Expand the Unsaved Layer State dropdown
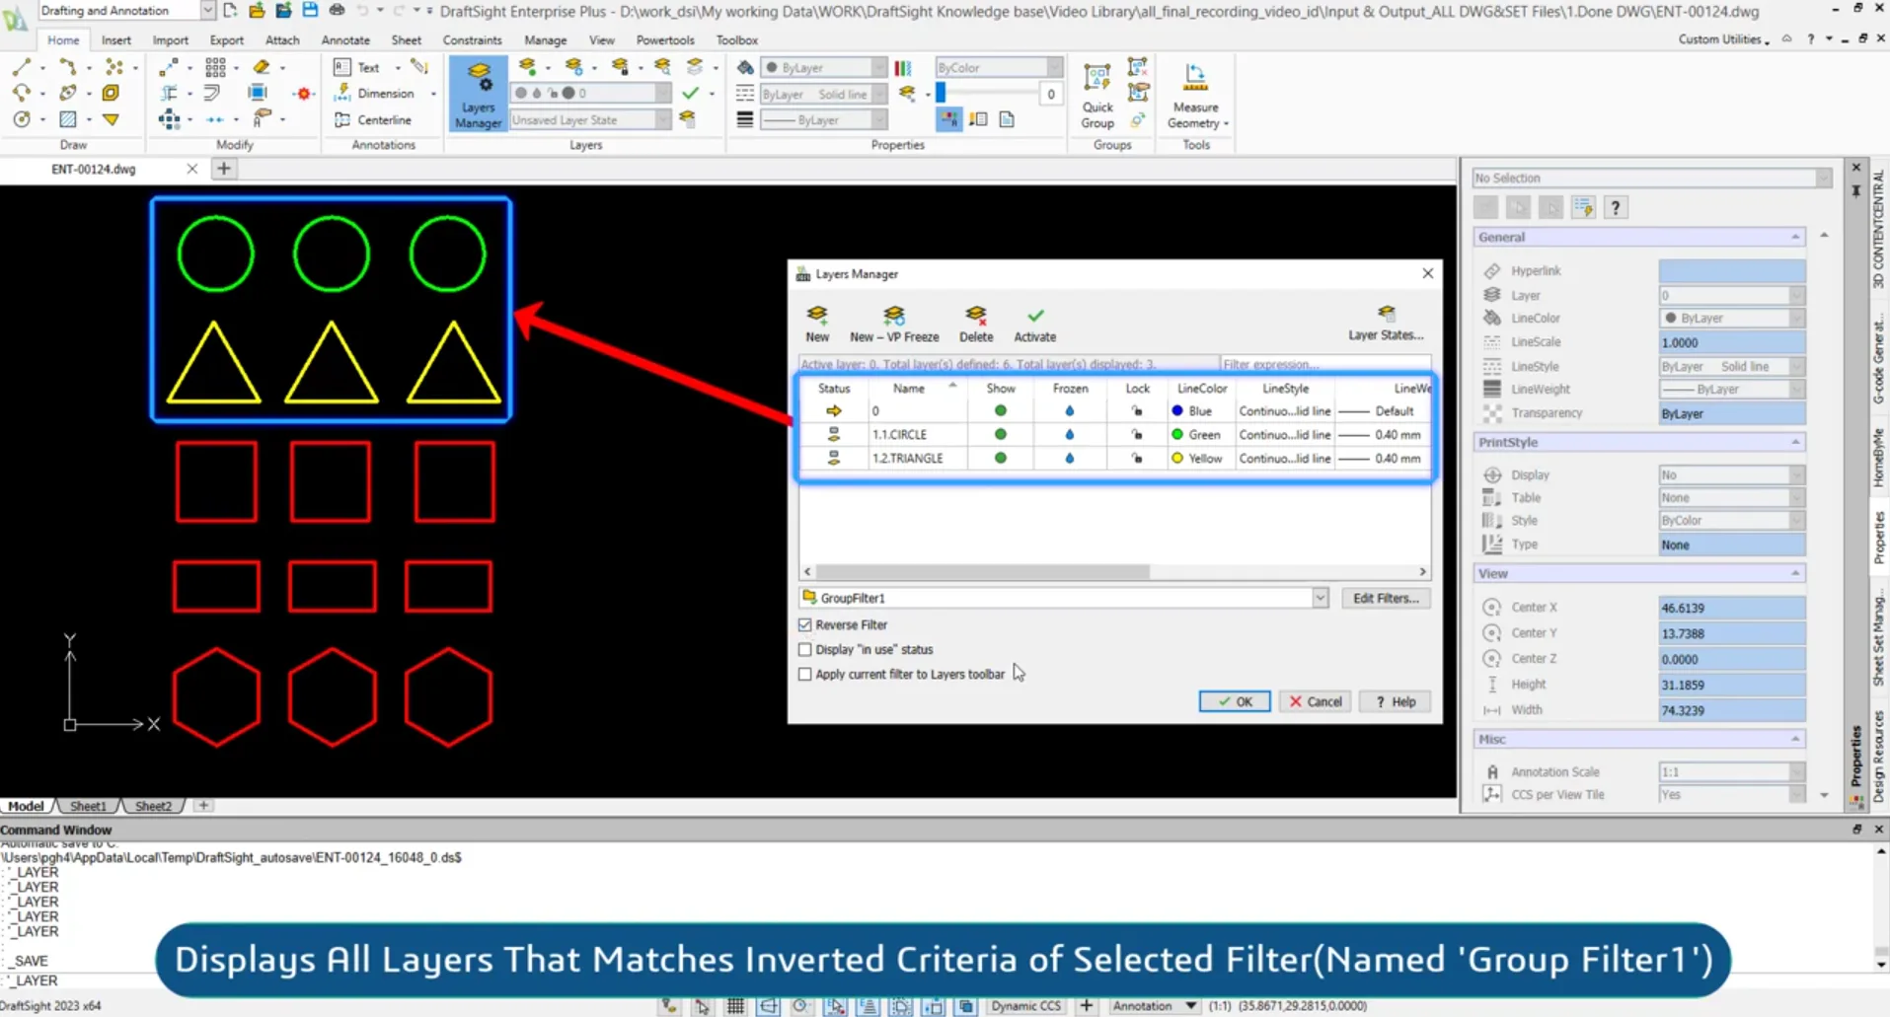 [x=662, y=120]
